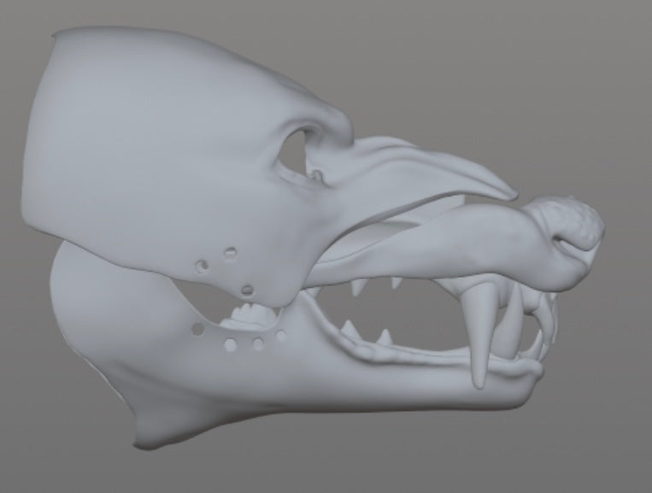Click the topmost hole on the upper jaw
The width and height of the screenshot is (652, 493).
point(230,253)
